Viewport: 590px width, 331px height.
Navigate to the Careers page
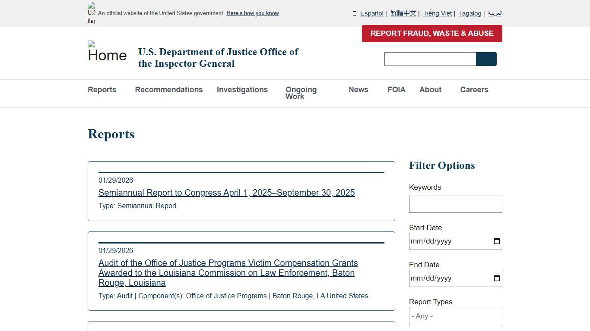[474, 90]
